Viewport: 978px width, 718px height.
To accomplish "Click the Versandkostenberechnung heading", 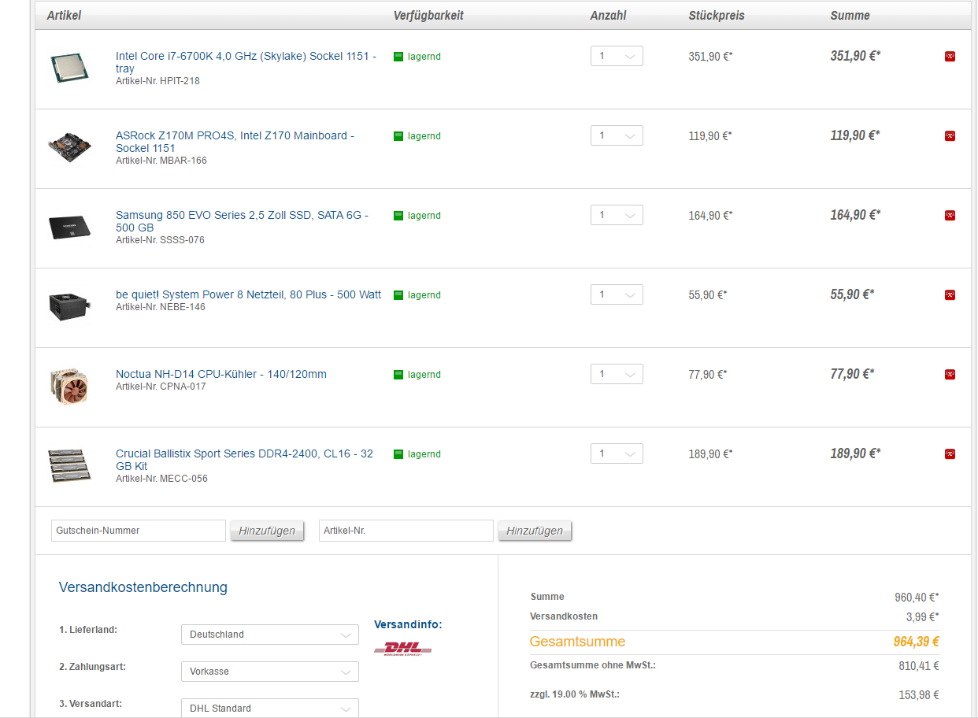I will (x=143, y=587).
